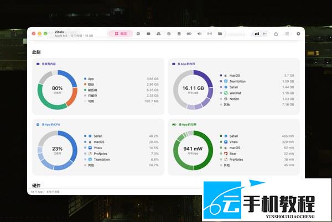Image resolution: width=332 pixels, height=222 pixels.
Task: Click the per-App power card header
Action: click(x=184, y=125)
